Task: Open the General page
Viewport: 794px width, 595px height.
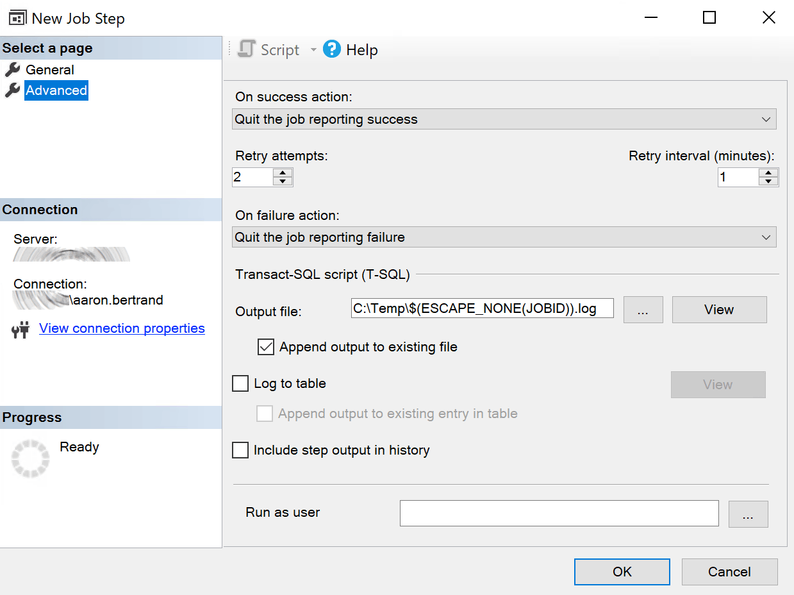Action: click(50, 70)
